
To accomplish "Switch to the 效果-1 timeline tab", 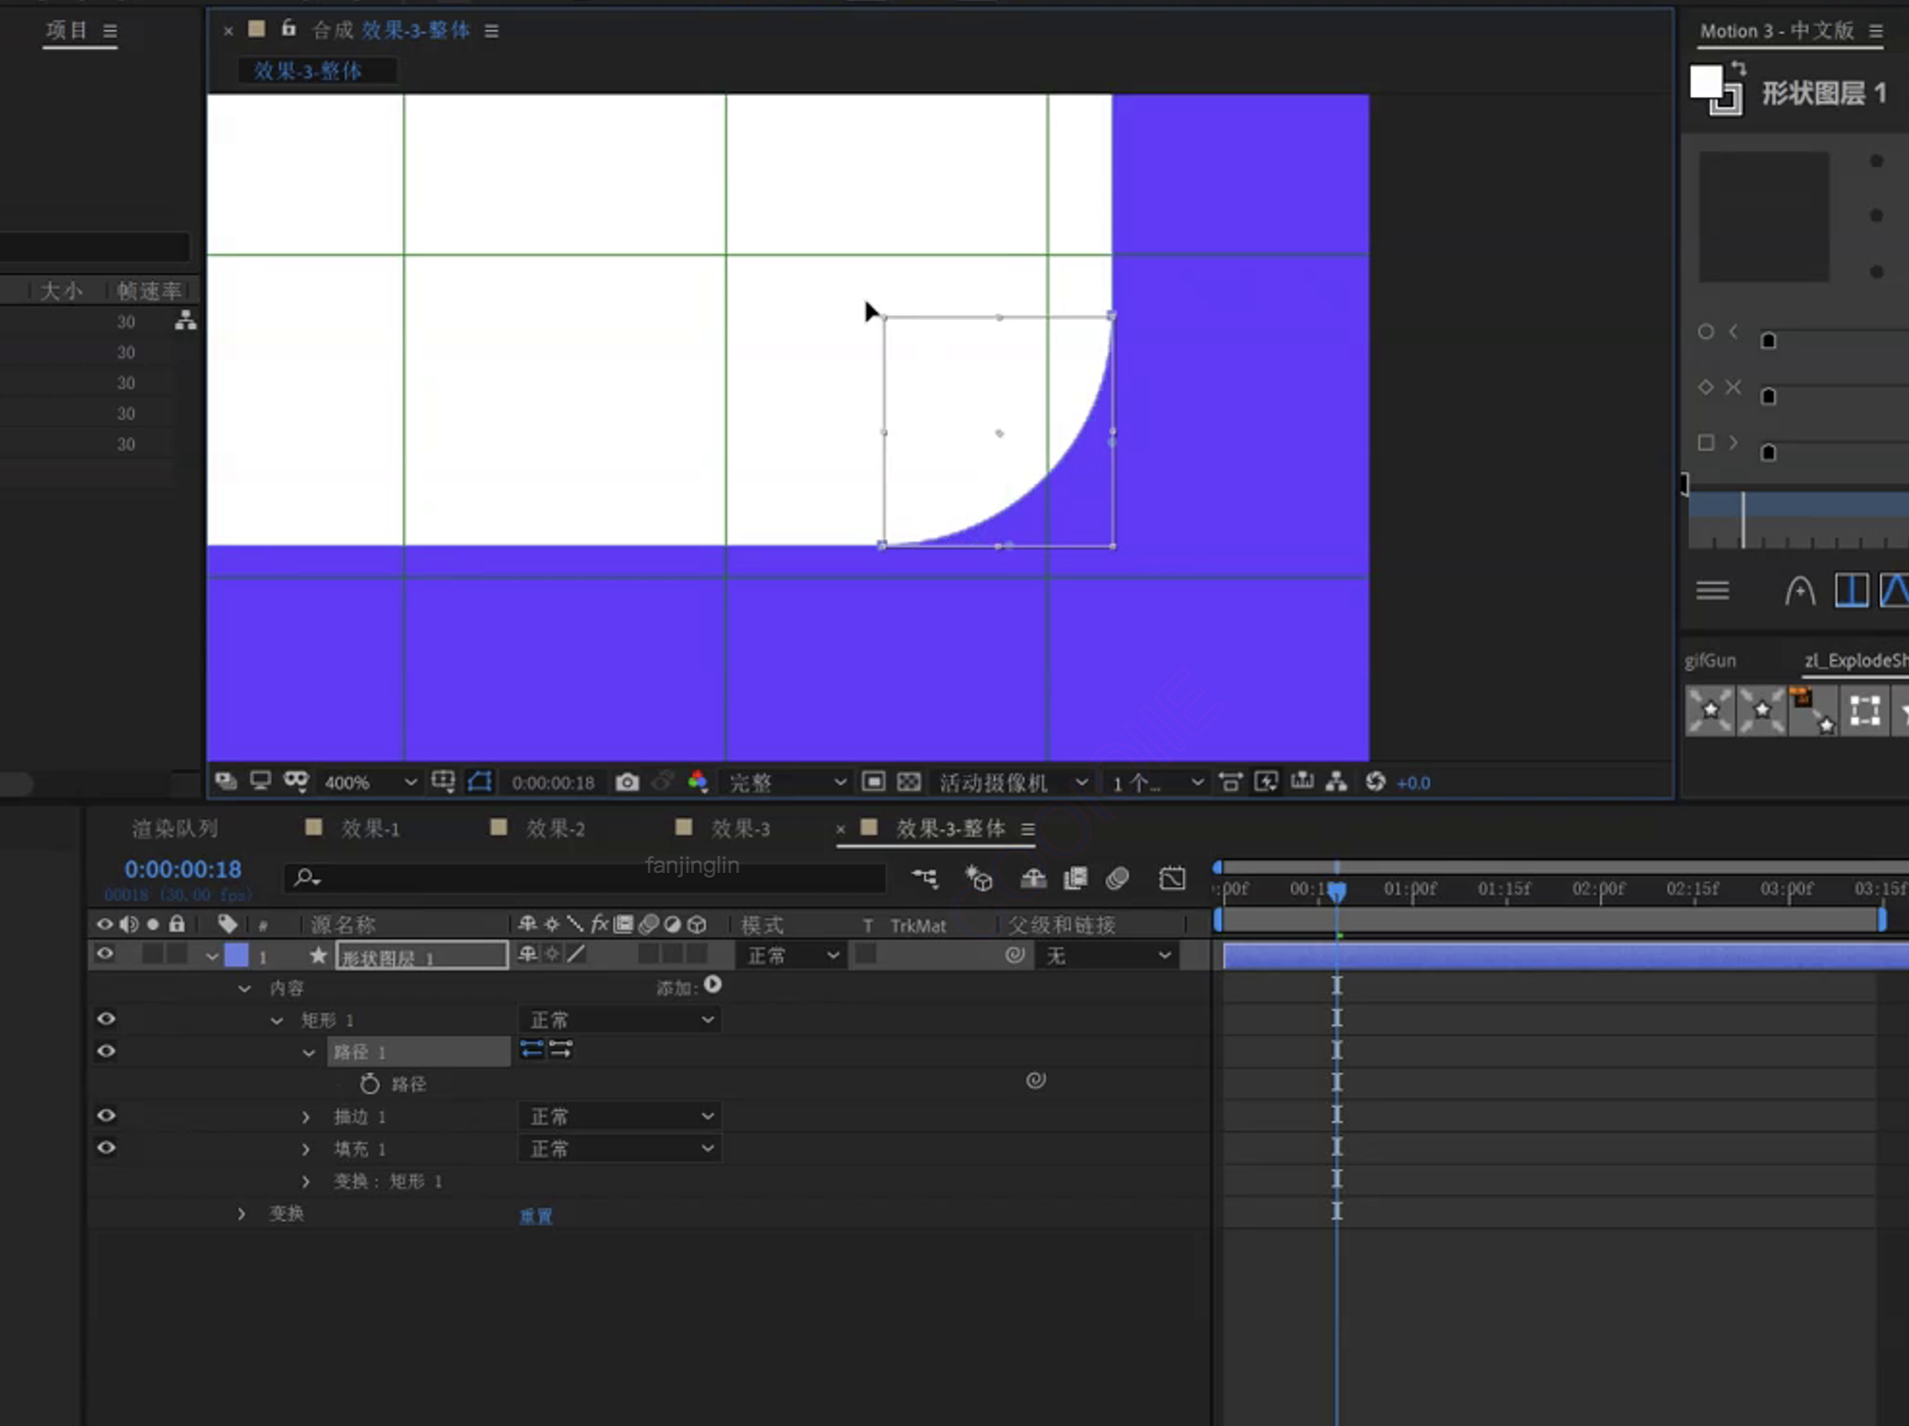I will [371, 829].
